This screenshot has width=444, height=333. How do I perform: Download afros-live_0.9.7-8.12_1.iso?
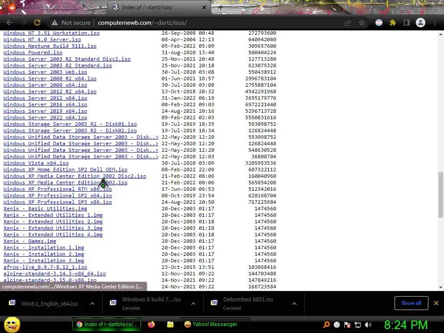pyautogui.click(x=45, y=267)
